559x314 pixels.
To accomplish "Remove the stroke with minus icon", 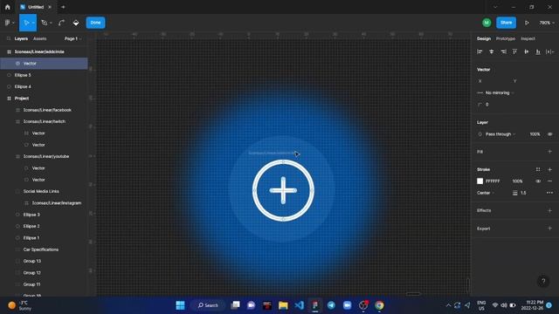I will (x=549, y=181).
